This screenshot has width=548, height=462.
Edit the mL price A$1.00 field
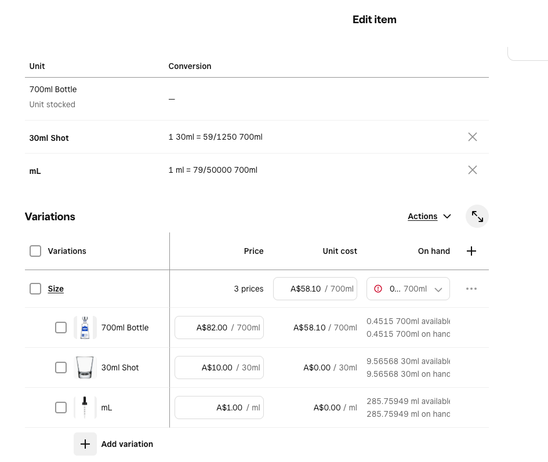[219, 408]
